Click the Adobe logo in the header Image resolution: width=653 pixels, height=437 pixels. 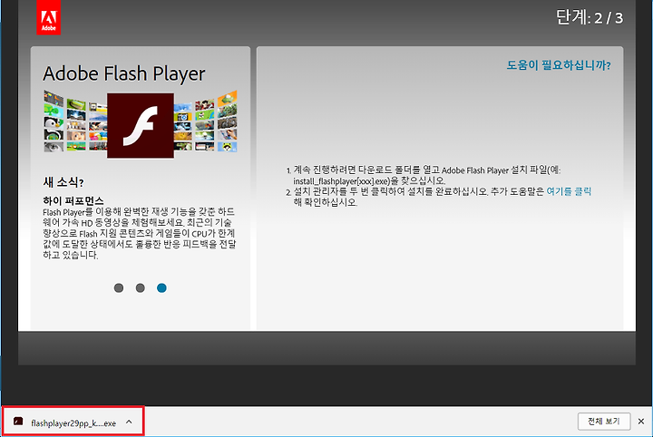click(x=48, y=17)
